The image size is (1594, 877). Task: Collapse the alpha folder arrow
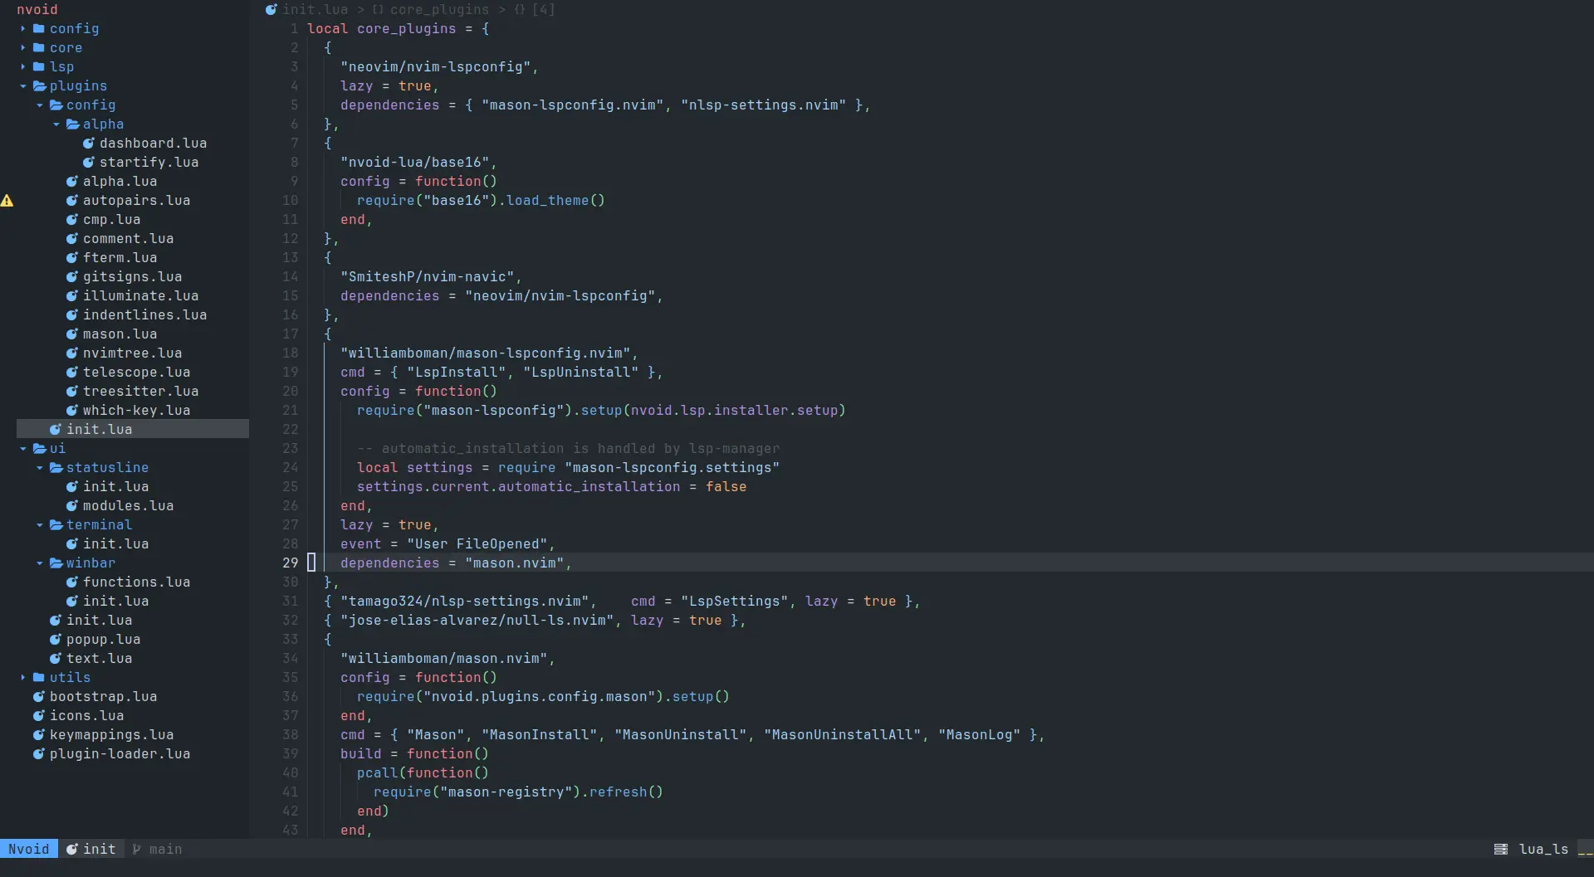(56, 124)
